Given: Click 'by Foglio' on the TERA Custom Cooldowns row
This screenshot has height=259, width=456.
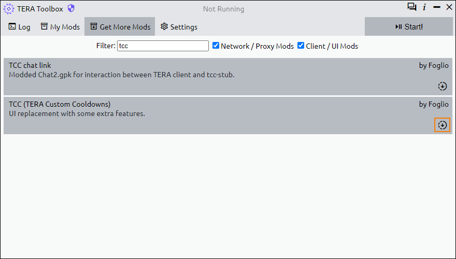Looking at the screenshot, I should (434, 104).
